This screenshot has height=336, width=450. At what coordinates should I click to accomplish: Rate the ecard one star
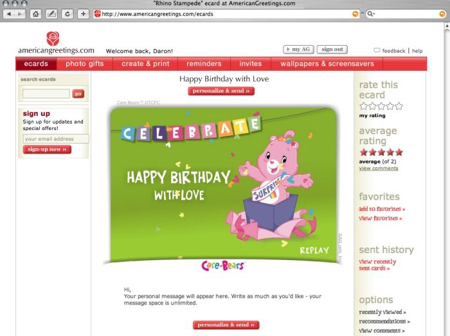[x=363, y=106]
